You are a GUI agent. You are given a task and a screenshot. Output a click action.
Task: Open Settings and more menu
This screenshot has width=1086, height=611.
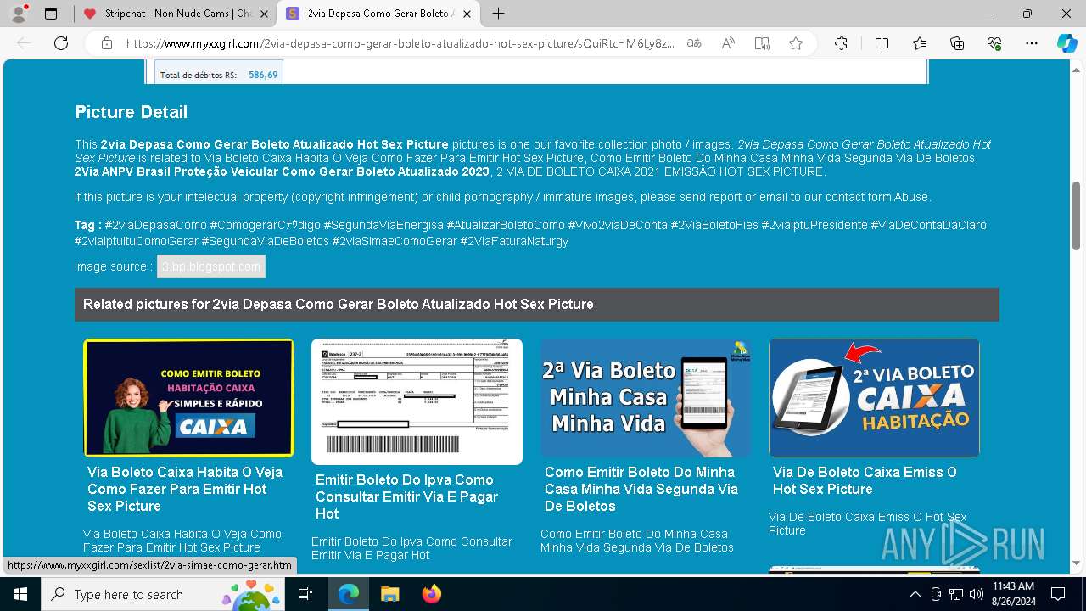point(1032,43)
